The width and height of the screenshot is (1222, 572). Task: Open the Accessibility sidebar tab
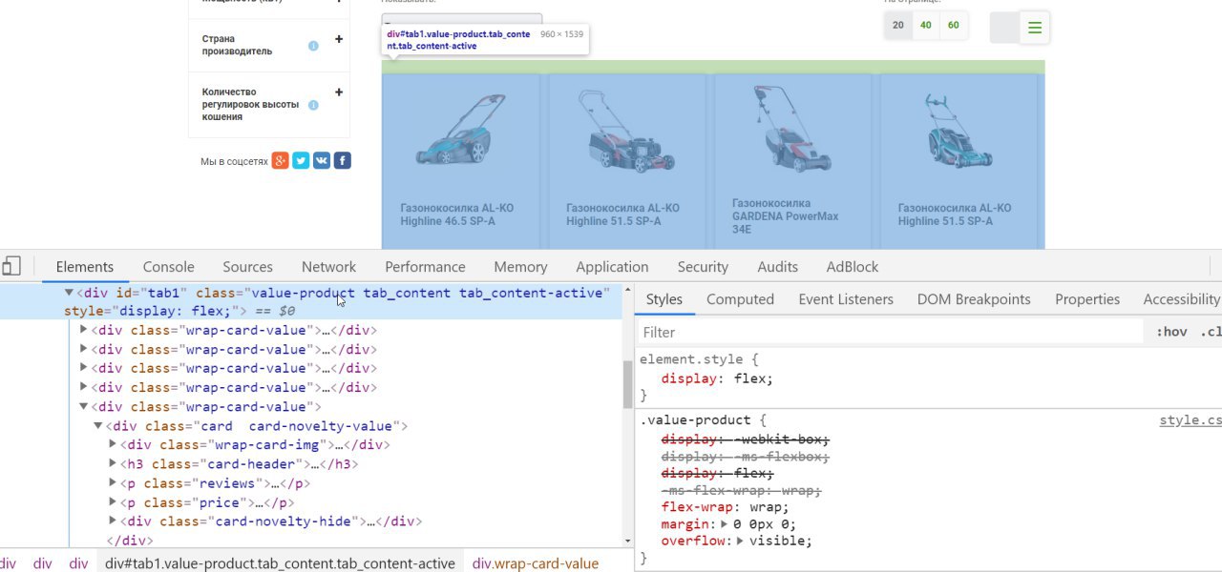[x=1182, y=299]
